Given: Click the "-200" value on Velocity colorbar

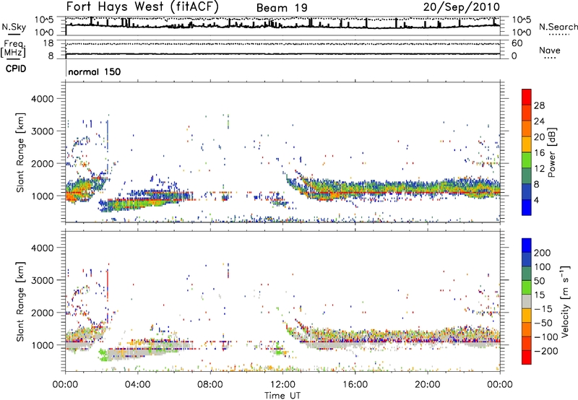Looking at the screenshot, I should click(x=545, y=351).
